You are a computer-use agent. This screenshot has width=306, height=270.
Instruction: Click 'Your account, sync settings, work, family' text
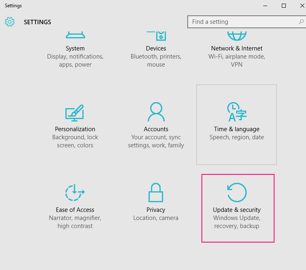click(x=156, y=141)
